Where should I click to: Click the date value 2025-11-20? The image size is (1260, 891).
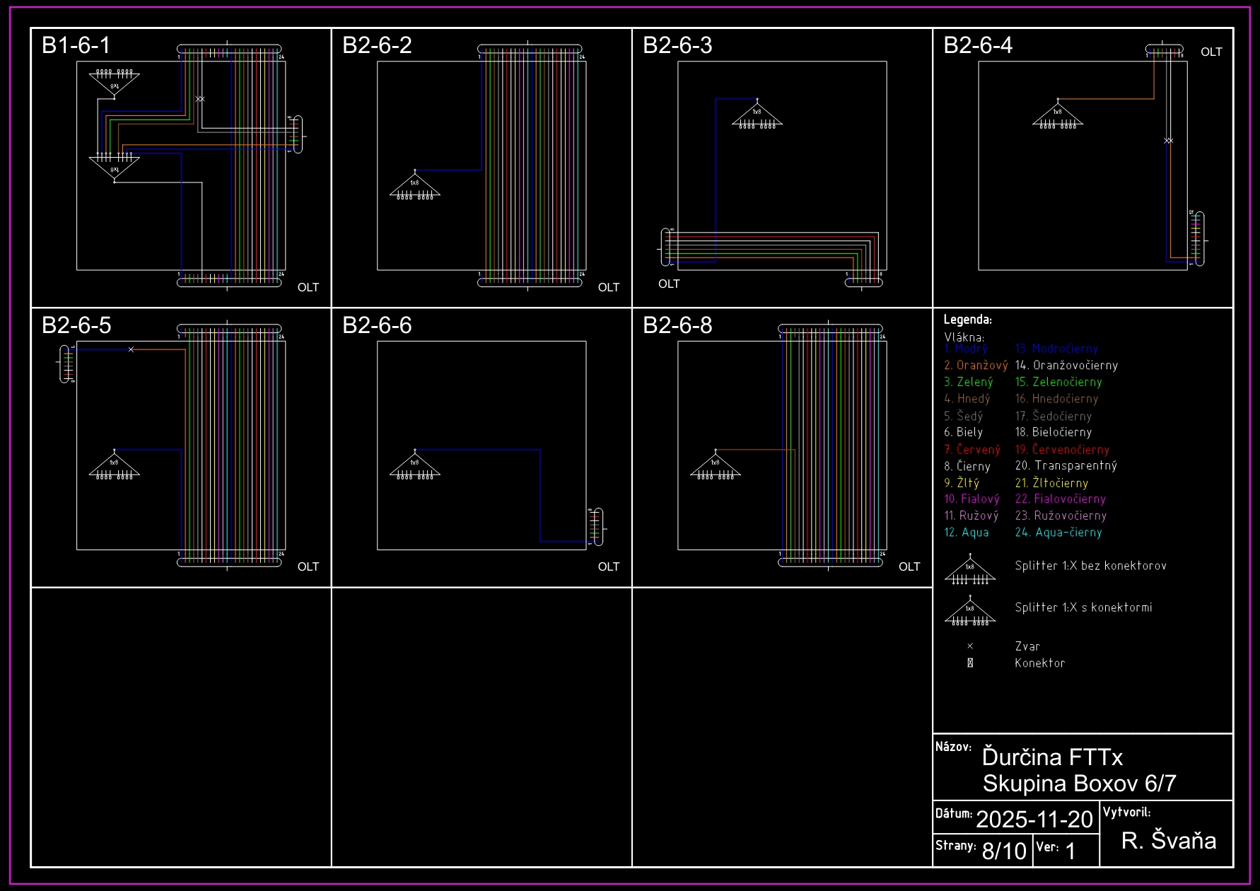click(x=1034, y=819)
